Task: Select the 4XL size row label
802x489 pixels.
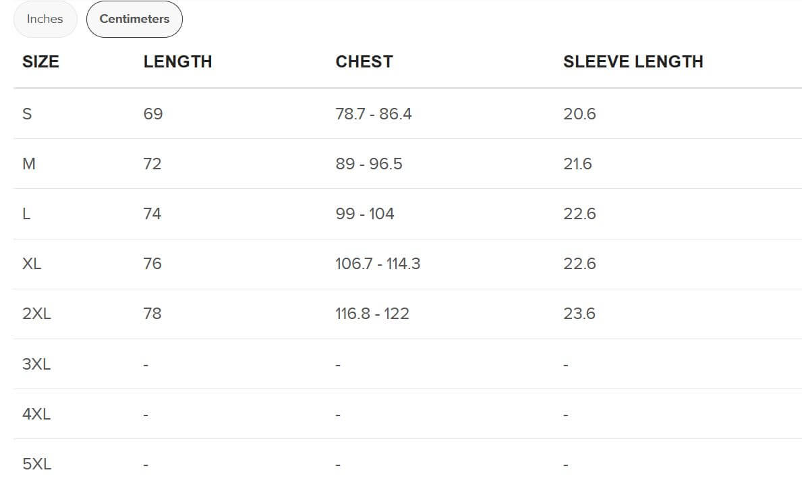Action: tap(36, 414)
